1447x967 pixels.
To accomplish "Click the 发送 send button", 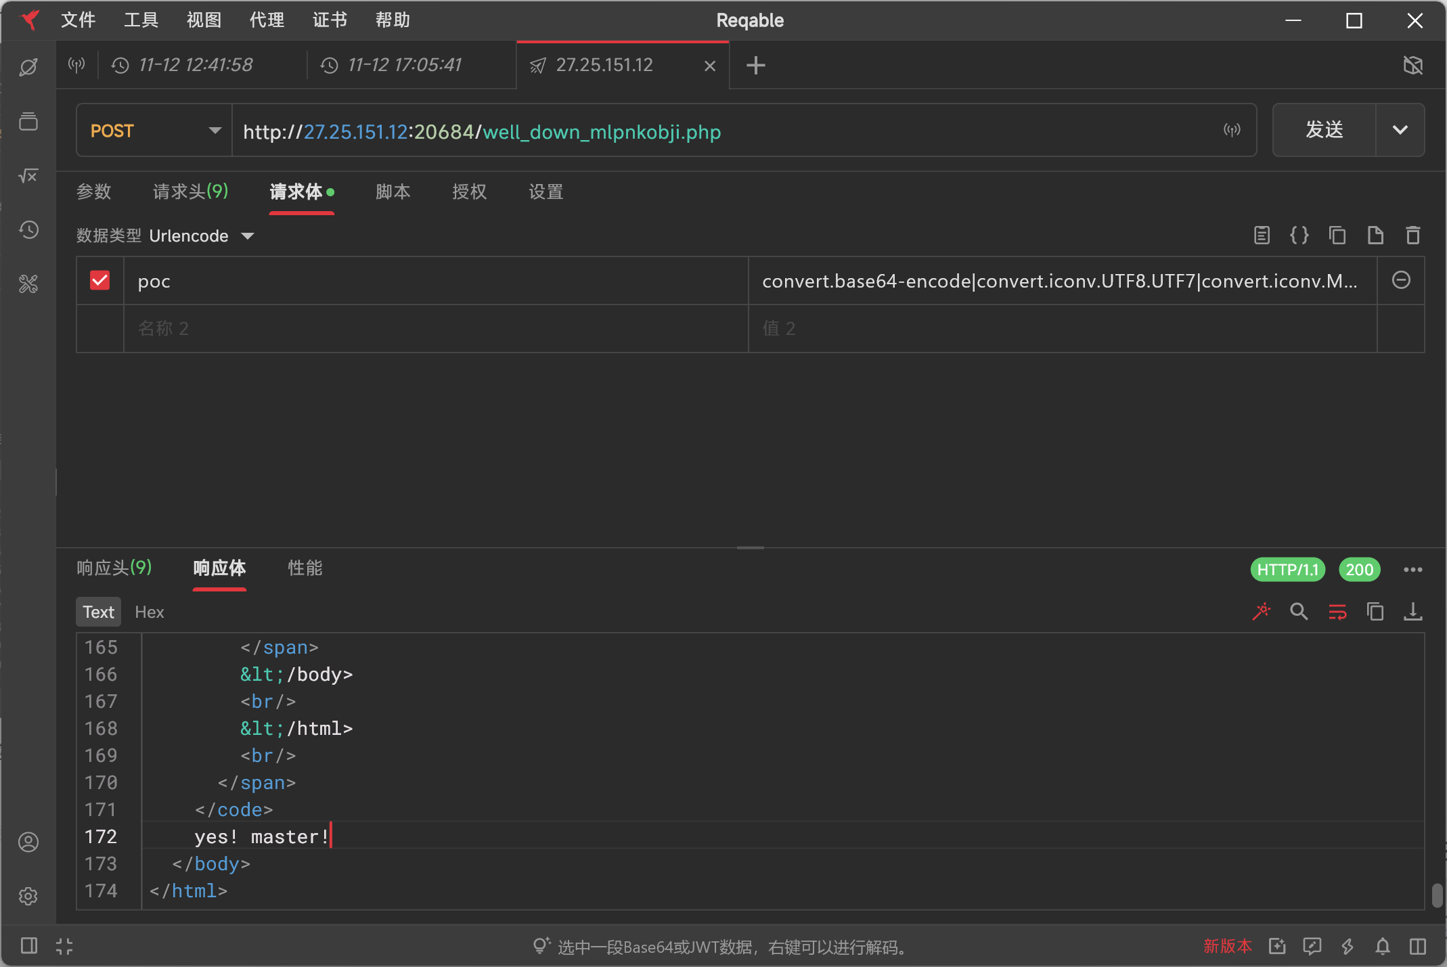I will tap(1324, 130).
